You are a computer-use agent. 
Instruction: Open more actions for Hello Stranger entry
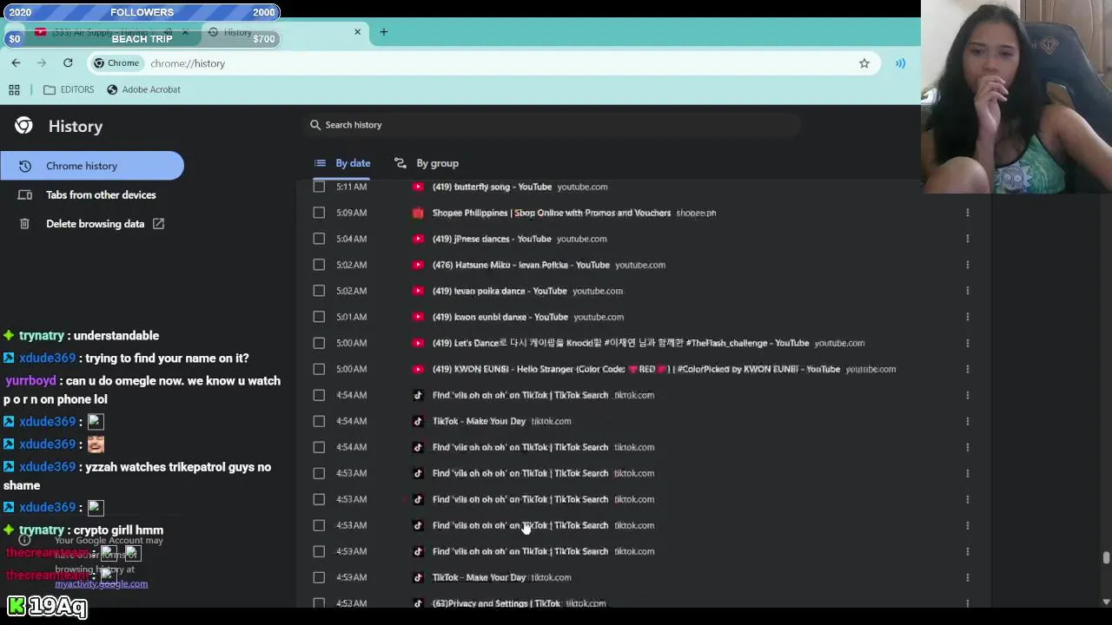pos(967,369)
